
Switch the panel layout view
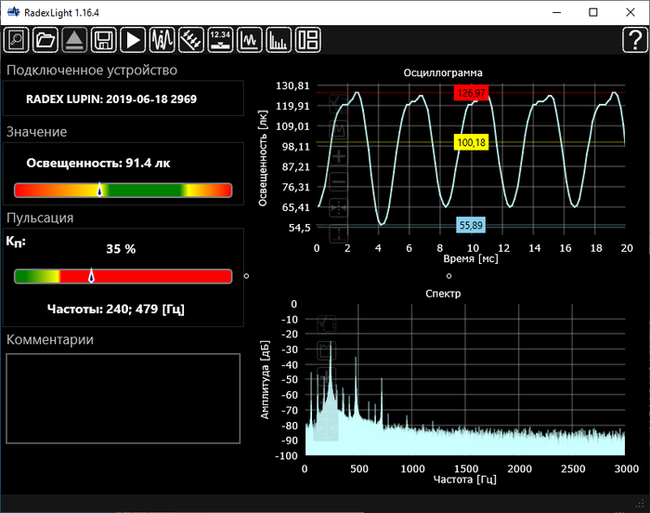point(307,39)
